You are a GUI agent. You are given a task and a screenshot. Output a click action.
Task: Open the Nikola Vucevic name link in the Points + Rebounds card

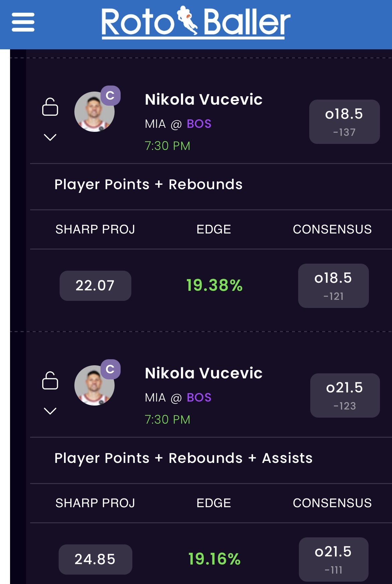tap(204, 100)
